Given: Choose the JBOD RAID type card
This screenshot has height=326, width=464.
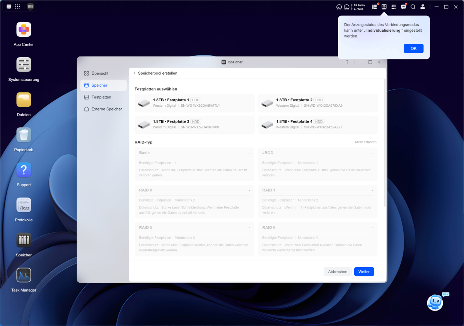Looking at the screenshot, I should [x=318, y=164].
